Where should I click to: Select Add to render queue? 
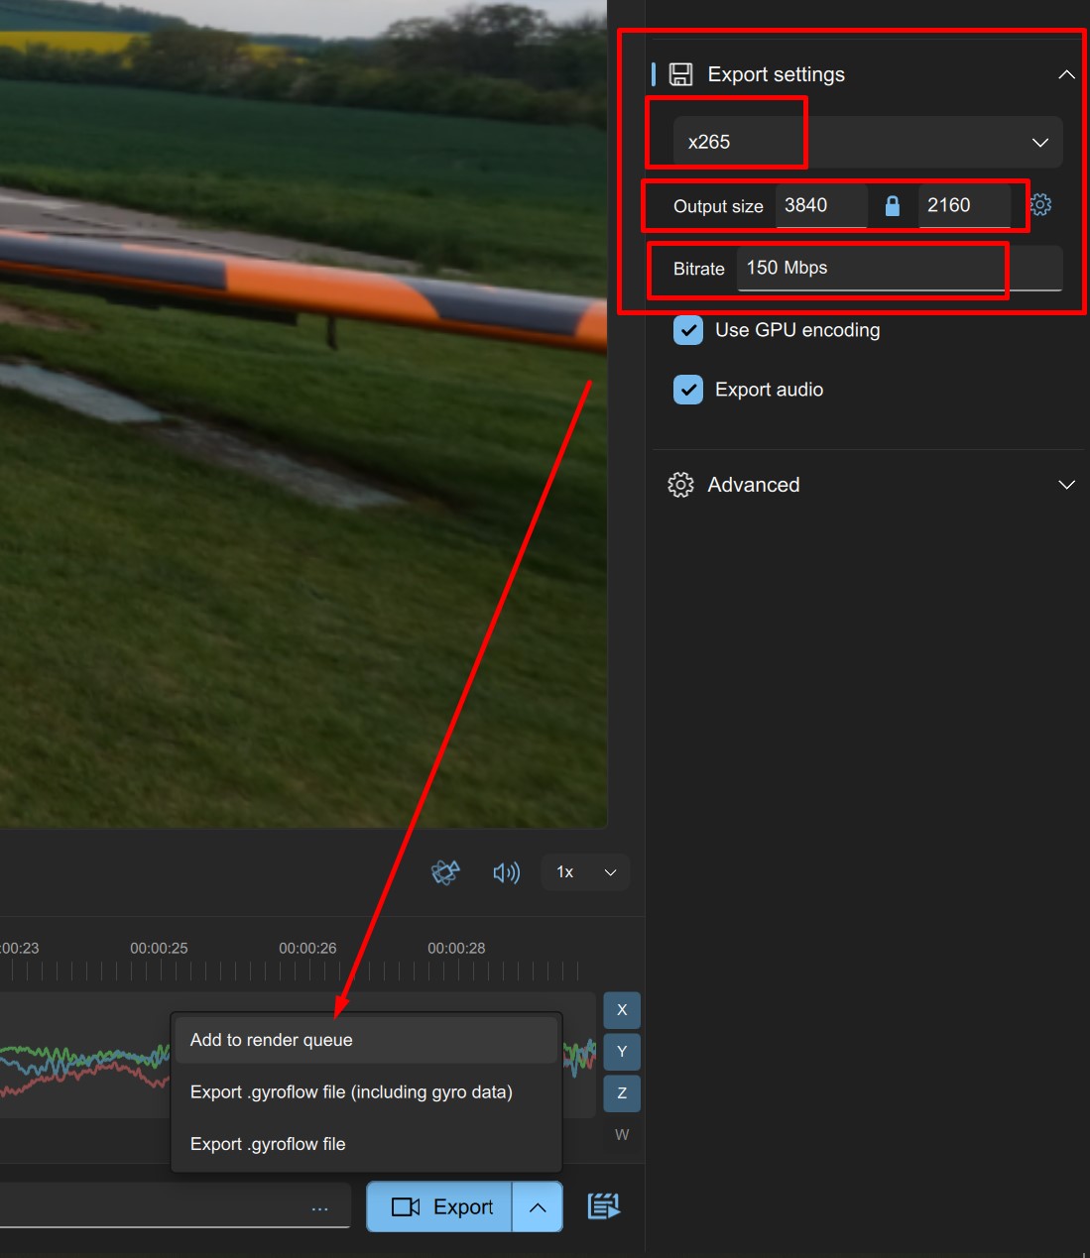(x=271, y=1040)
